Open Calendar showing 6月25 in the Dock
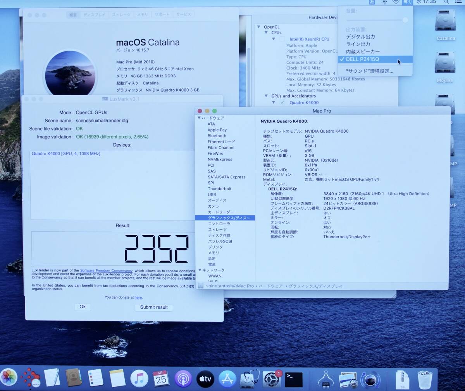 [x=161, y=379]
